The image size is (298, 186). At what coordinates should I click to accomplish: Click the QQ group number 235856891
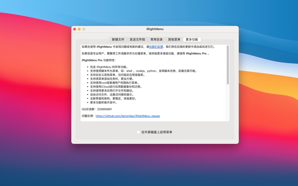pyautogui.click(x=104, y=109)
